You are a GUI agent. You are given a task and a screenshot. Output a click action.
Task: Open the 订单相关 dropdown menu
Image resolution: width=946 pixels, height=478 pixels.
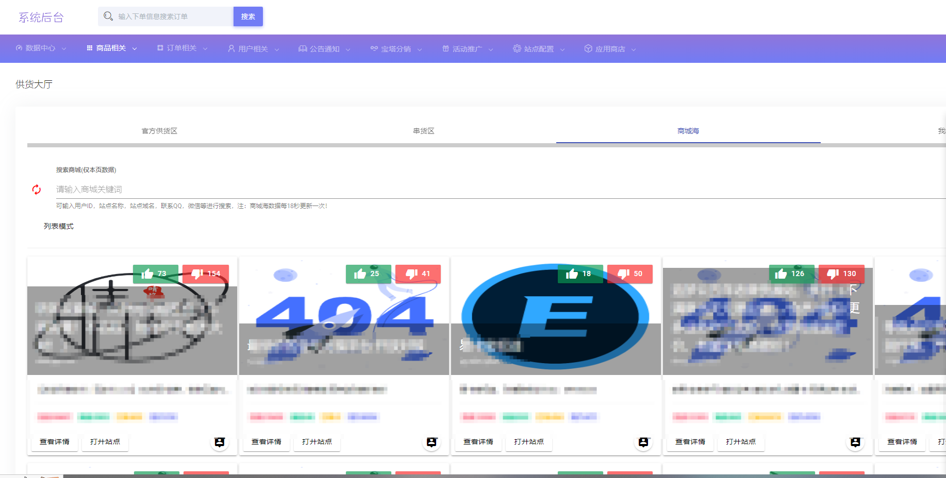click(x=182, y=48)
